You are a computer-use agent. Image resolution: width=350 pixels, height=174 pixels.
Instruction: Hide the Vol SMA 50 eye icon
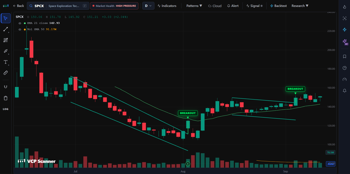coord(20,29)
